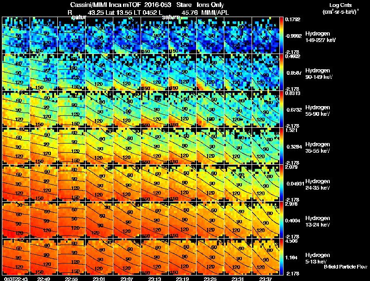Open the Hydrogen 90-149 keV panel at 23:01
The height and width of the screenshot is (281, 370).
point(99,72)
